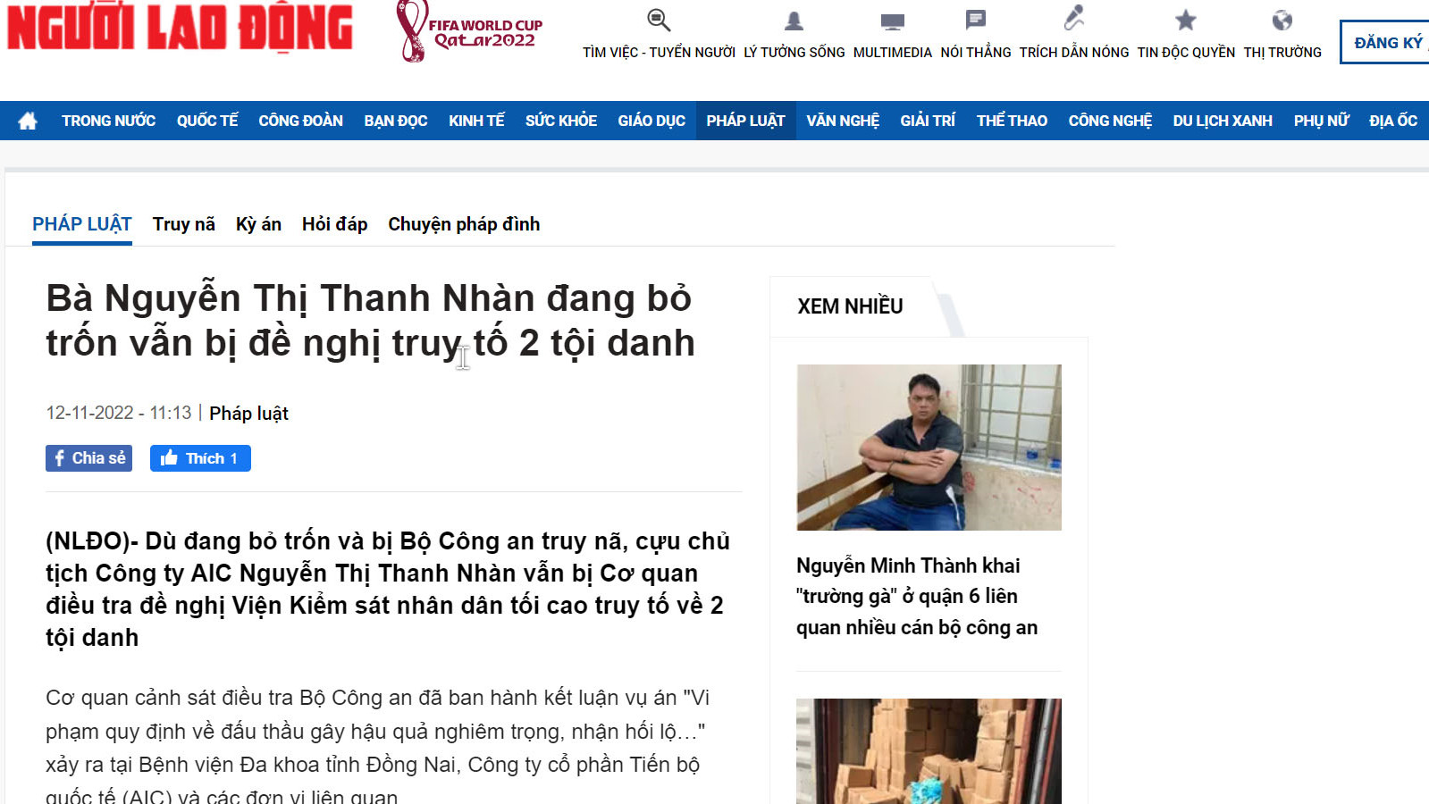Open the Nguyễn Minh Thành article link

point(917,597)
